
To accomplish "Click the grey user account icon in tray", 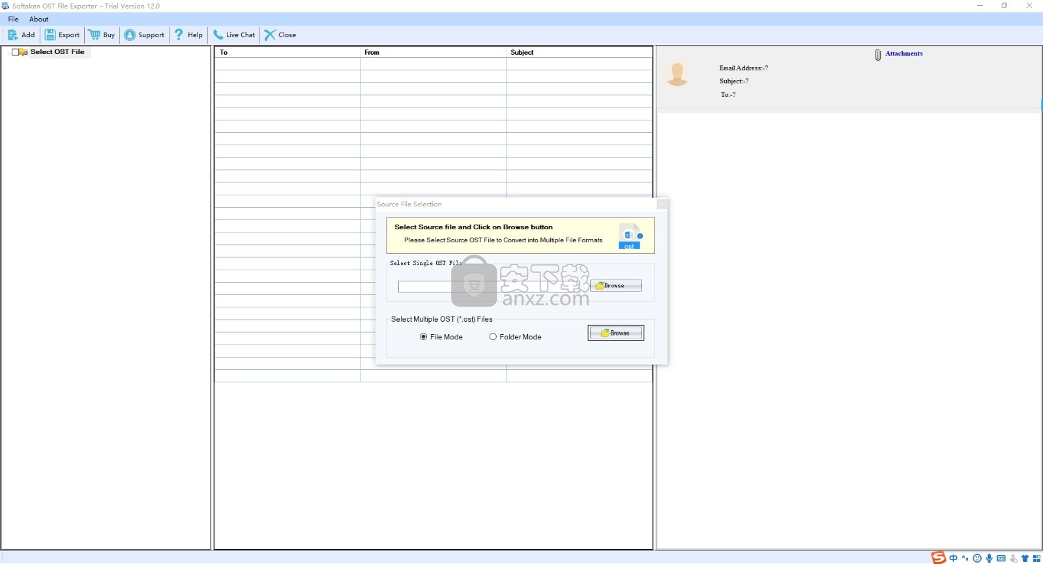I will pos(1013,558).
